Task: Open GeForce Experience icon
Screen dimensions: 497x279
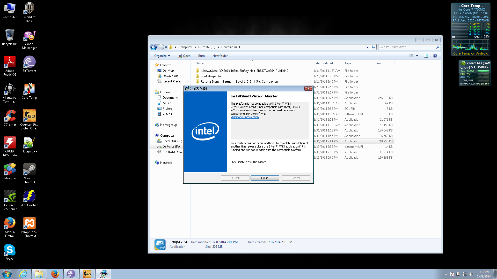Action: coord(10,200)
